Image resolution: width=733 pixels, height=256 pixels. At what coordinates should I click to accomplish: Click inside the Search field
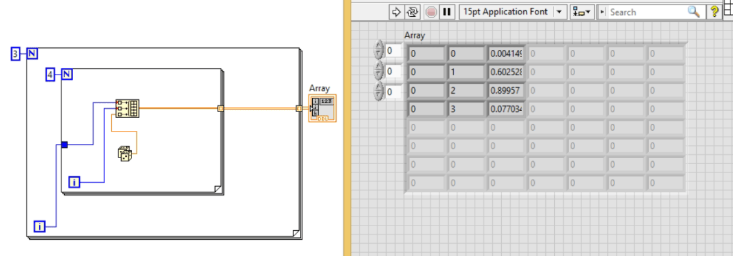tap(646, 12)
